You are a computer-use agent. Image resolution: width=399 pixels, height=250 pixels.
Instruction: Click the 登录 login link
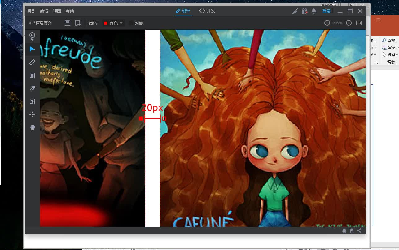tap(327, 11)
